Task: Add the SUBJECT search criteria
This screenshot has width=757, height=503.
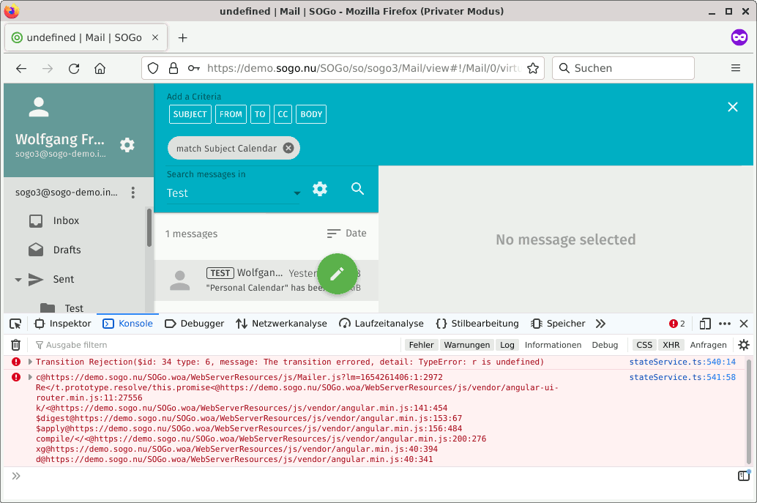Action: point(190,114)
